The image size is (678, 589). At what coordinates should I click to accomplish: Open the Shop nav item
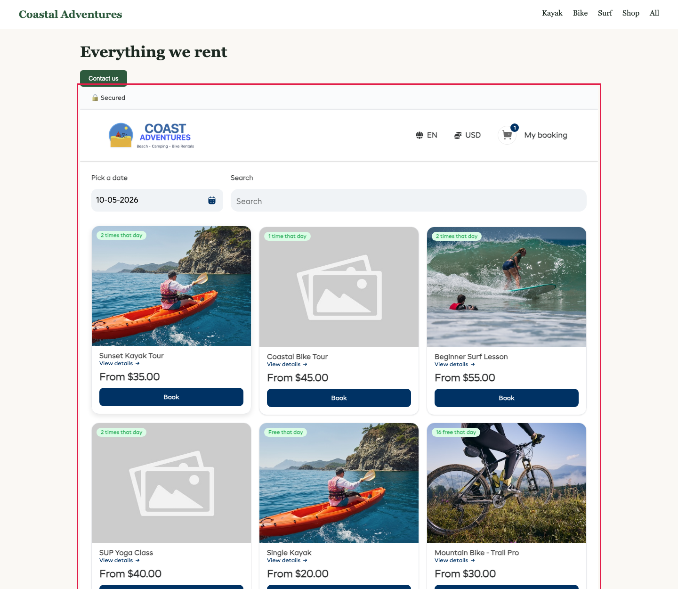631,13
